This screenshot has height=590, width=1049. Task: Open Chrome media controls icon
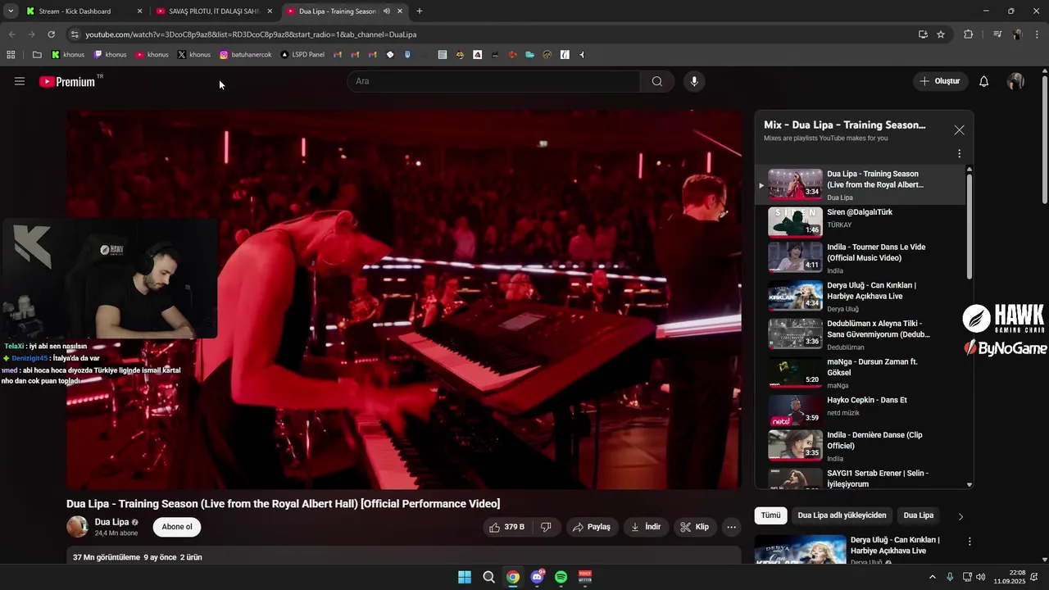[x=997, y=34]
